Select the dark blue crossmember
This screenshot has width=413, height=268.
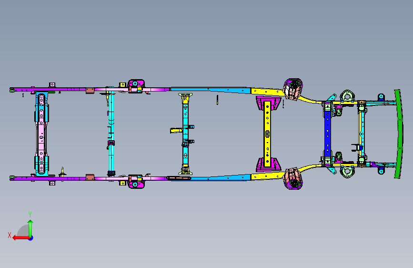point(328,134)
